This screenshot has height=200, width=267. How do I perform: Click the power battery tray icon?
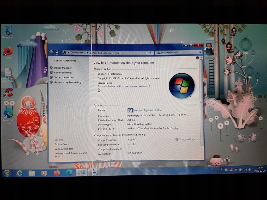pos(240,170)
